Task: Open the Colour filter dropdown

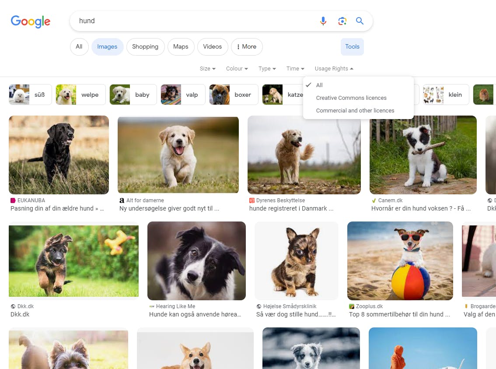Action: pyautogui.click(x=237, y=69)
